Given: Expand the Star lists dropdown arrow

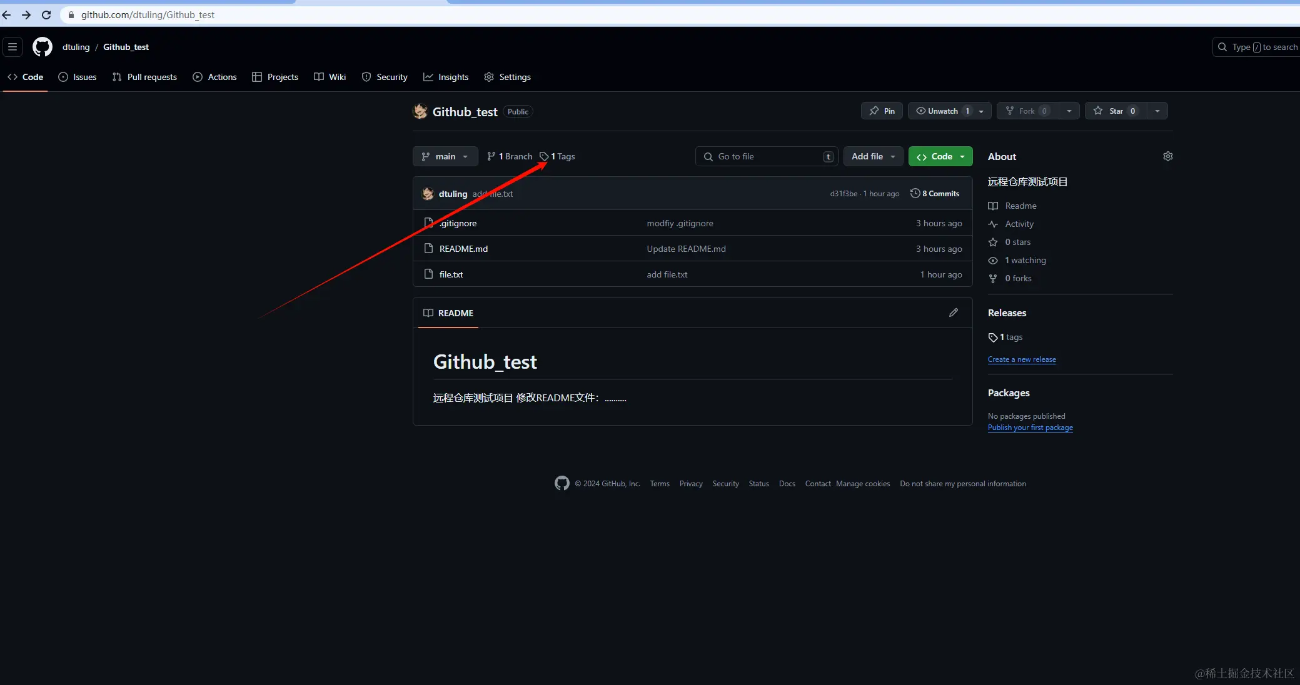Looking at the screenshot, I should click(1157, 111).
